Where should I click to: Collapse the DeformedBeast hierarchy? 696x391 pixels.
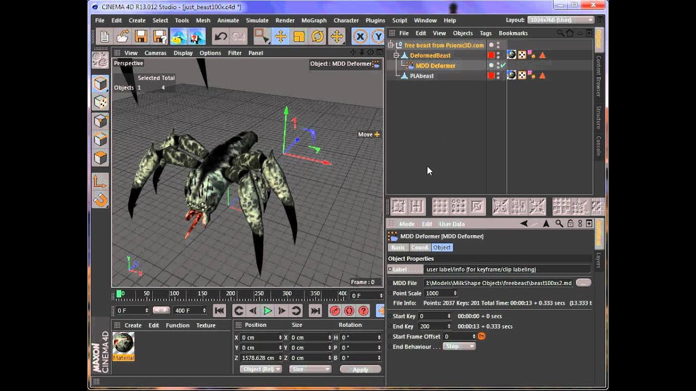pos(396,55)
